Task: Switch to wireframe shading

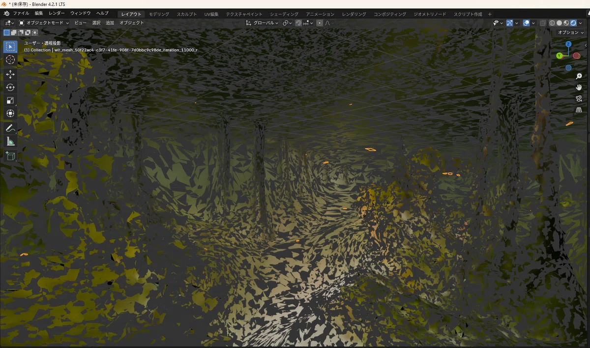Action: pyautogui.click(x=552, y=23)
